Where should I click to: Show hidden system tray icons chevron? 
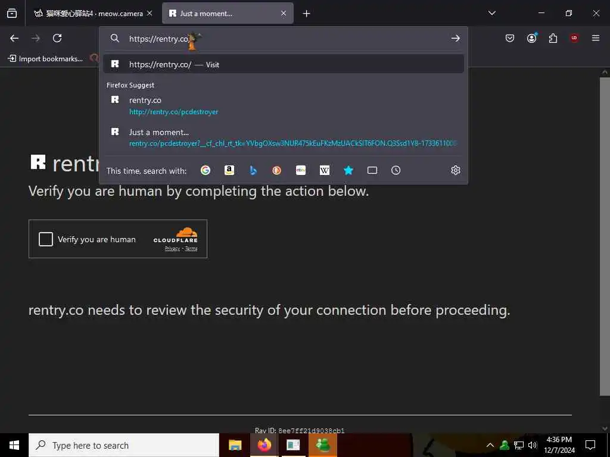490,445
